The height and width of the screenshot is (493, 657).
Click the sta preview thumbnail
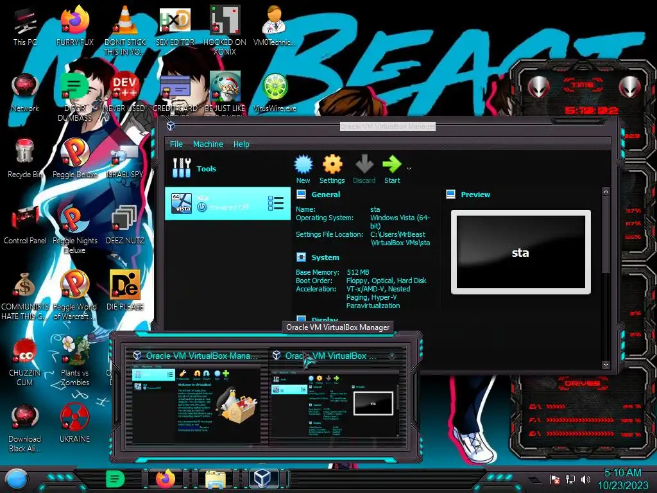(521, 252)
